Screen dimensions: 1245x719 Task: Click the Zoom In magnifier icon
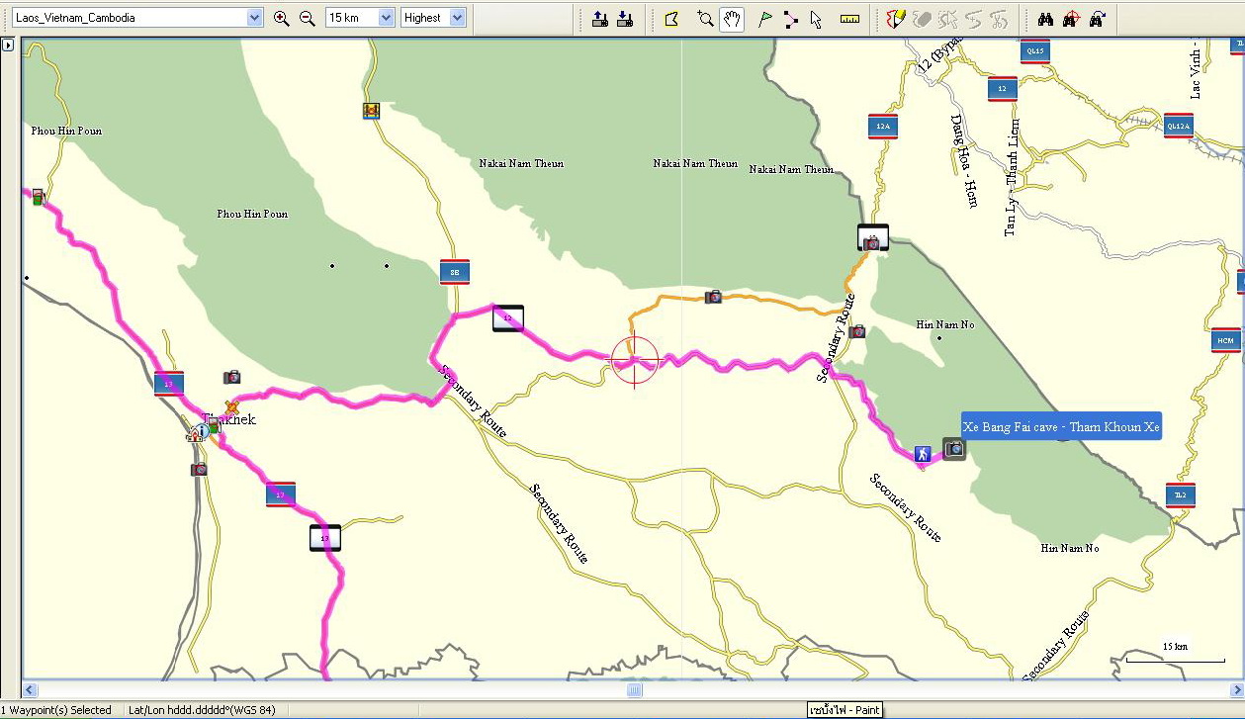[282, 18]
